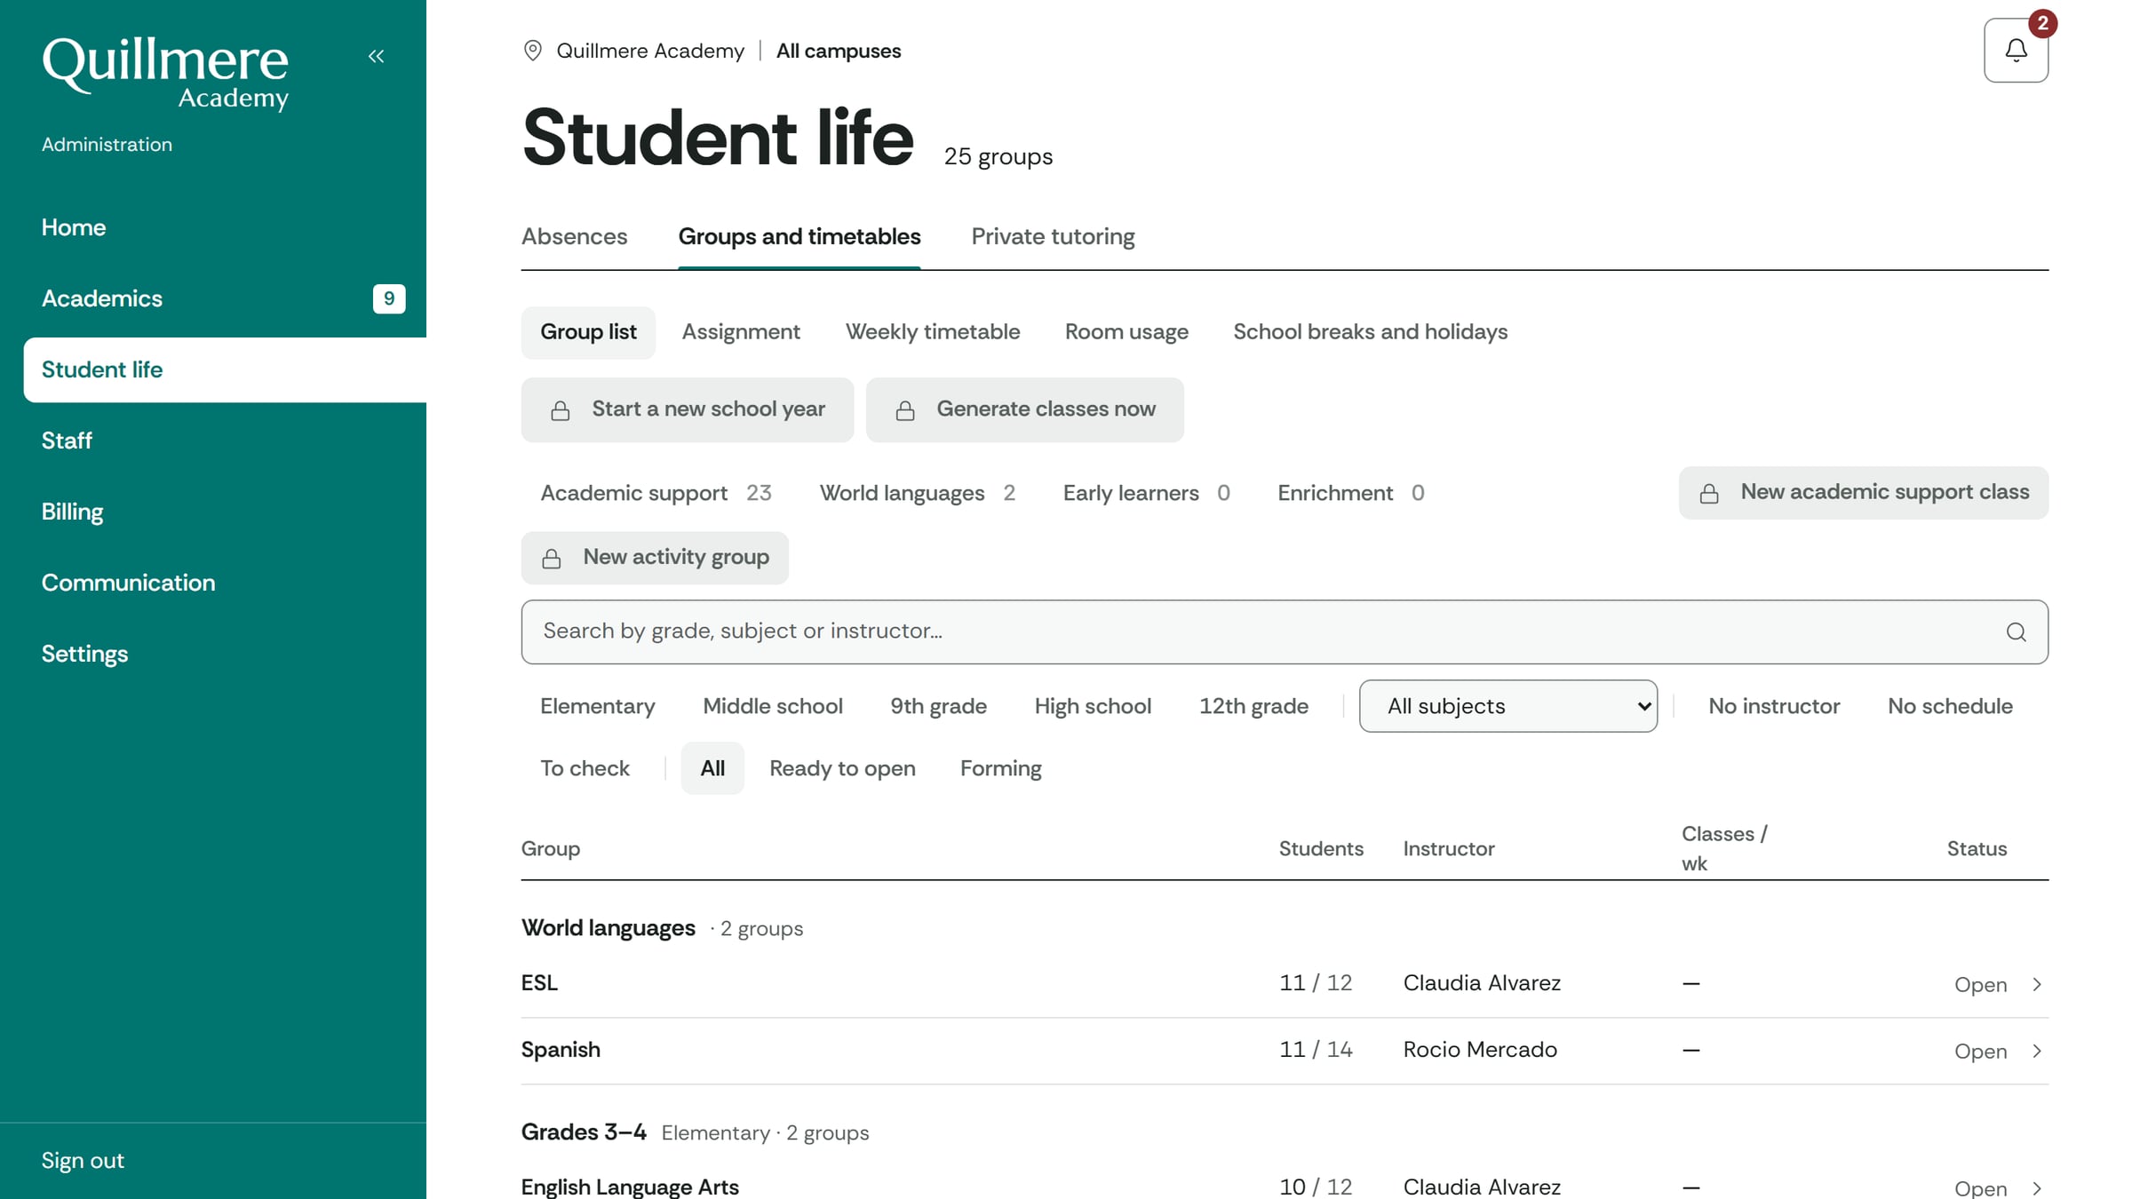Toggle the High school filter
The width and height of the screenshot is (2132, 1199).
1093,706
